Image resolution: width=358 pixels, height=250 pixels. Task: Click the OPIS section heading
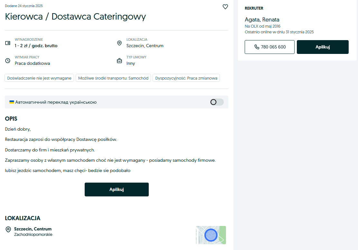click(11, 119)
